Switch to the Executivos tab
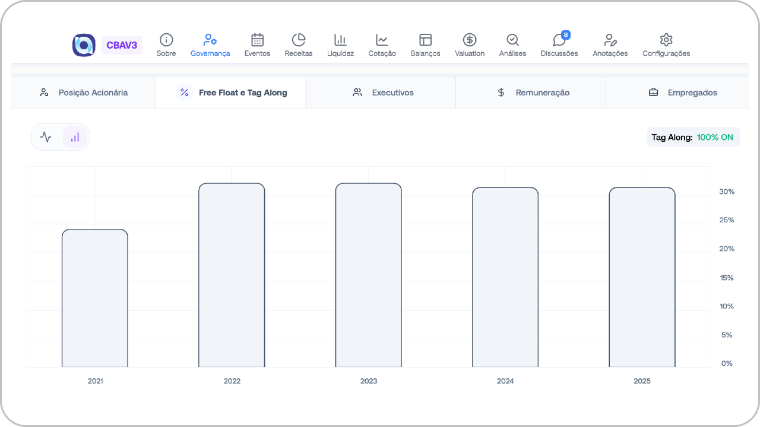 tap(381, 93)
